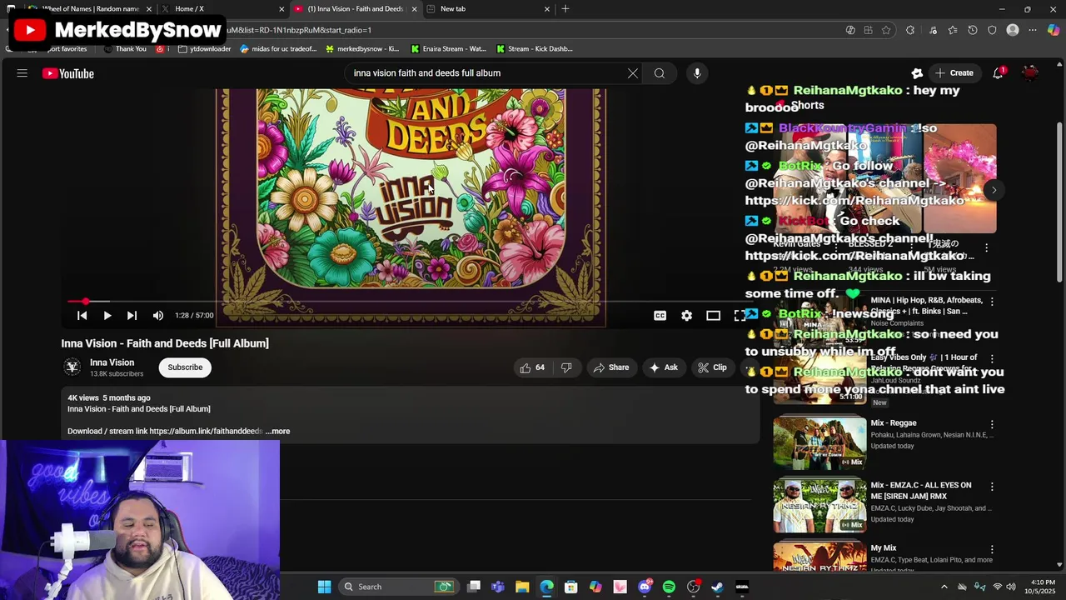This screenshot has height=600, width=1066.
Task: Open Edge settings and more menu
Action: (1033, 30)
